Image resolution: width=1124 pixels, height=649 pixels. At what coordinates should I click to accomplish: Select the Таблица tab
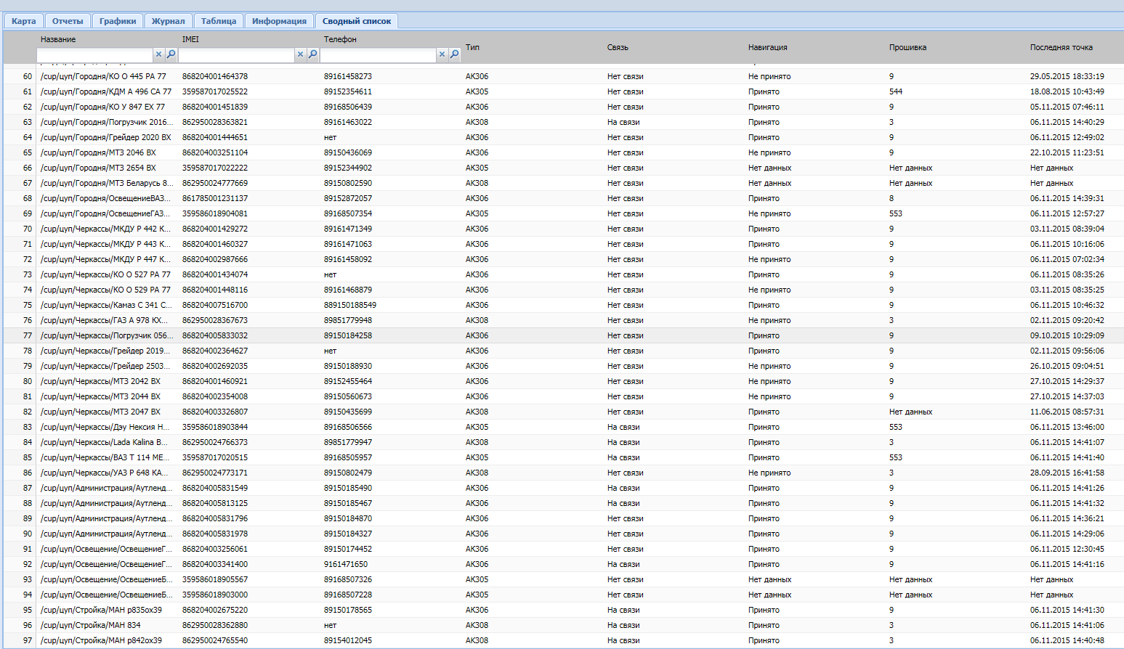219,21
